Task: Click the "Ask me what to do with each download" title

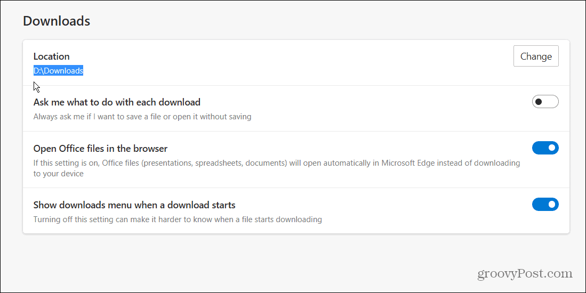Action: click(x=117, y=102)
